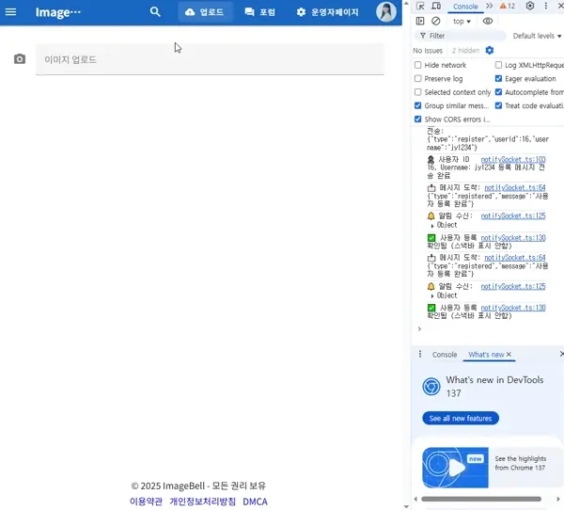
Task: Click the camera icon beside image upload
Action: click(20, 59)
